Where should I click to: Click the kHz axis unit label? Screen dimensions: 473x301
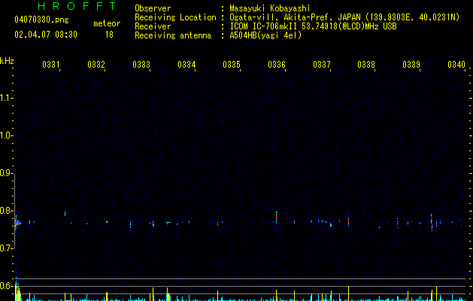tap(7, 61)
